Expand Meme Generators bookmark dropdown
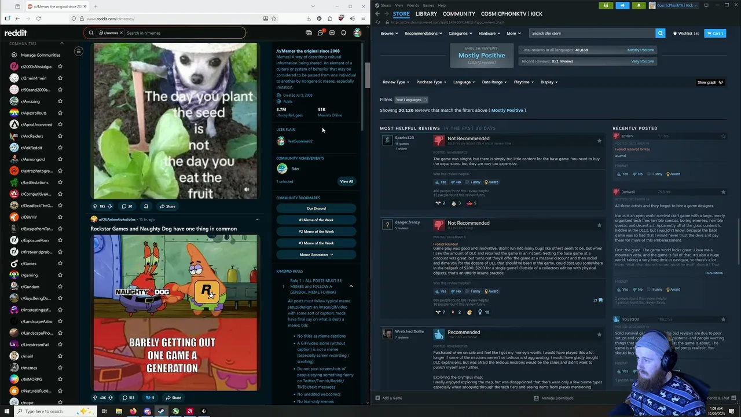This screenshot has width=741, height=417. point(316,255)
